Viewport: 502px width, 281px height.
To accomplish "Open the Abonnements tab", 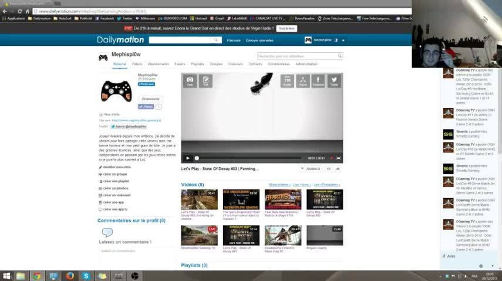I will pos(158,64).
